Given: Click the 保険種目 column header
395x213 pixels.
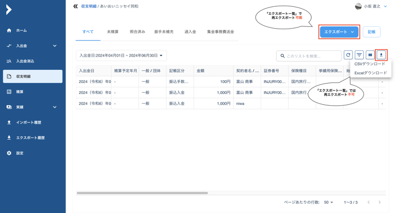Looking at the screenshot, I should pos(302,71).
